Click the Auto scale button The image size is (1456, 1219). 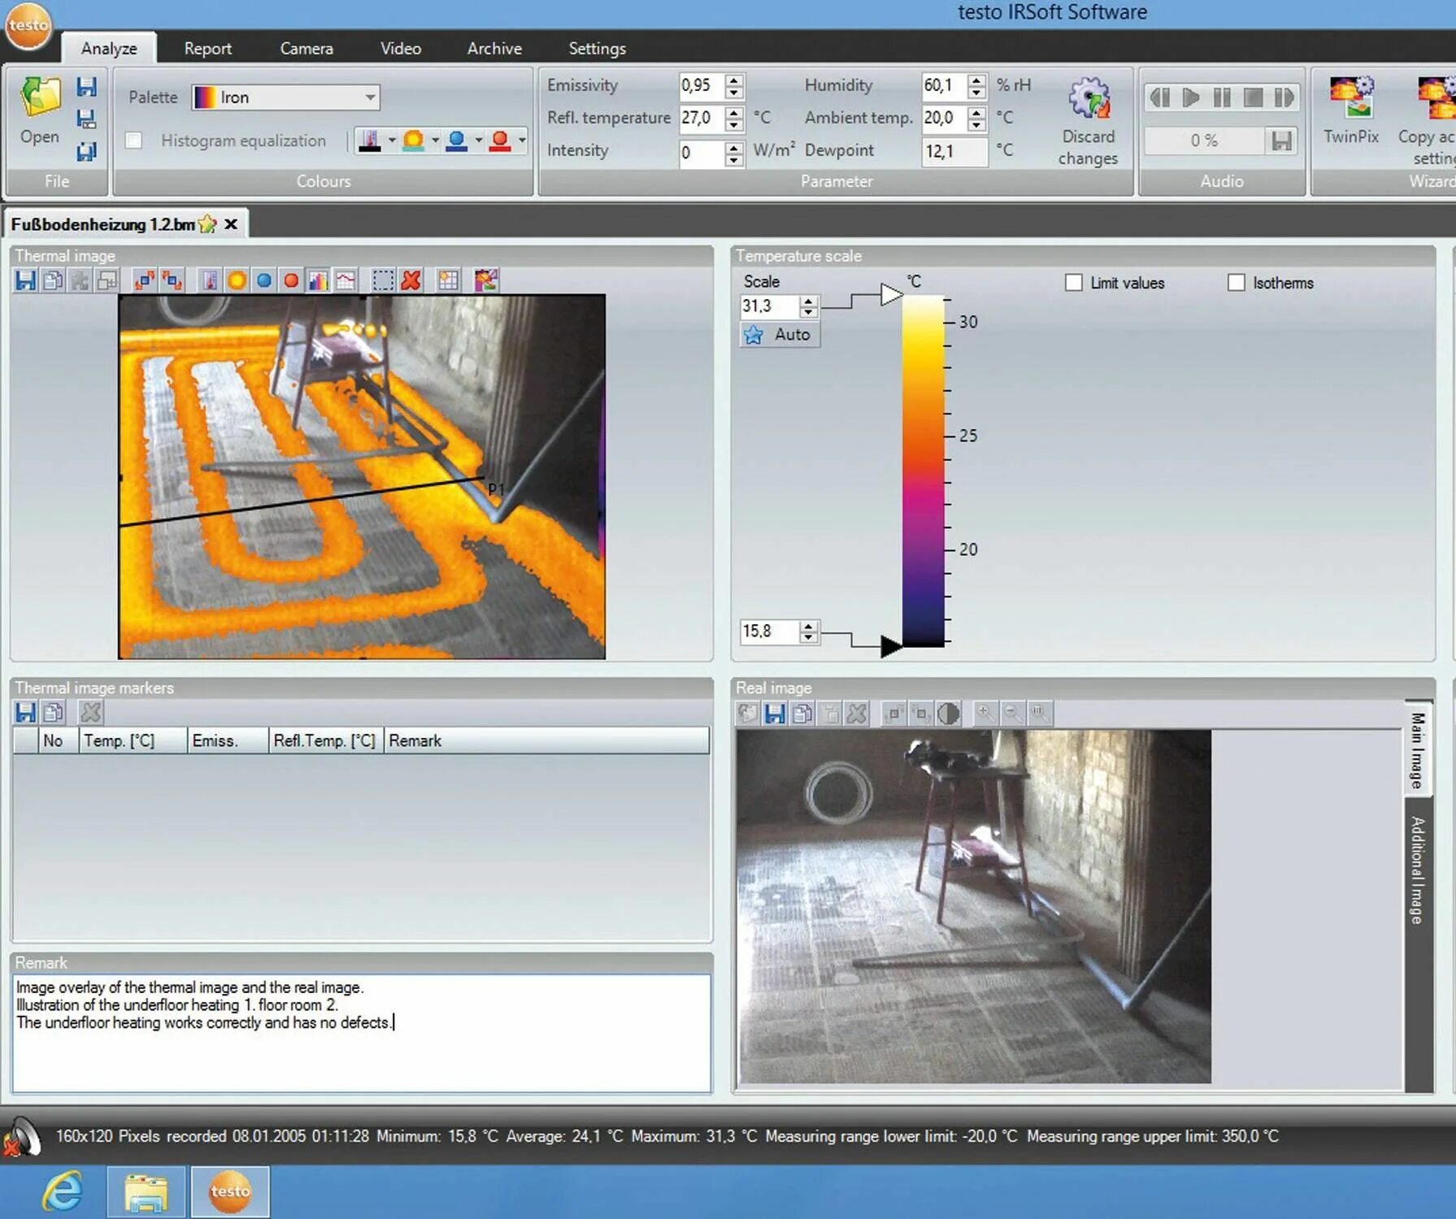click(780, 335)
